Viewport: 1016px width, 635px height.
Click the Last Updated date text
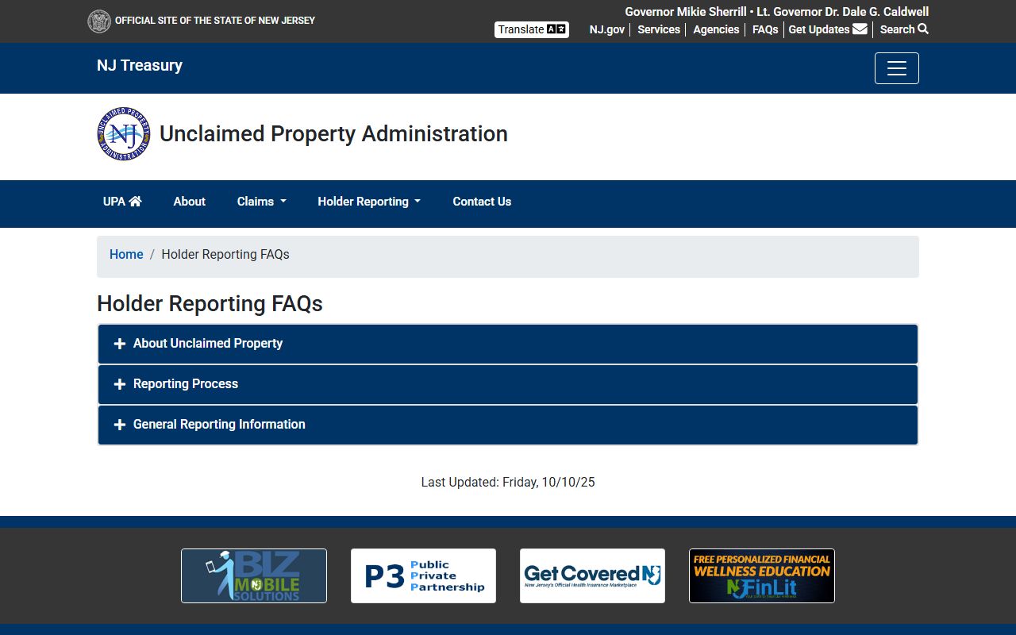point(508,482)
